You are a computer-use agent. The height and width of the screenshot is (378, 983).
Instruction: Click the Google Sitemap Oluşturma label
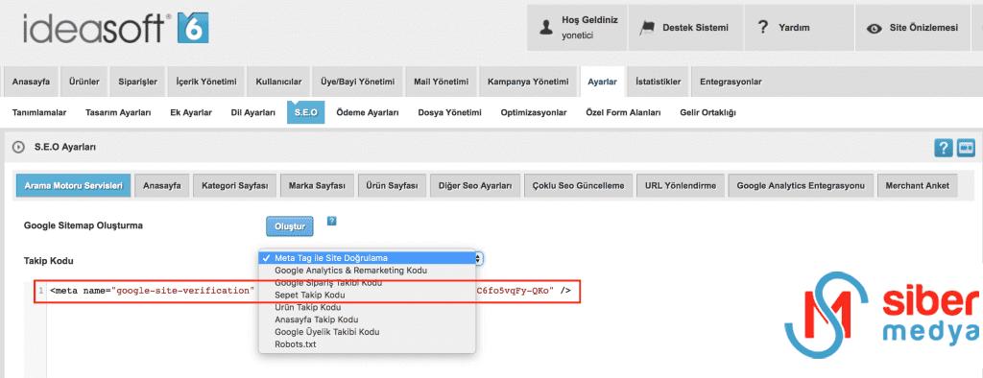(x=83, y=225)
